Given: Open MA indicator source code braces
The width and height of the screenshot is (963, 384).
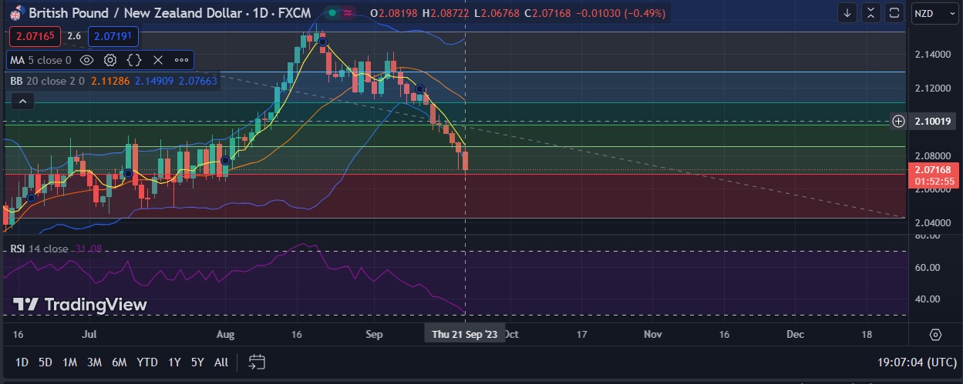Looking at the screenshot, I should [x=134, y=60].
